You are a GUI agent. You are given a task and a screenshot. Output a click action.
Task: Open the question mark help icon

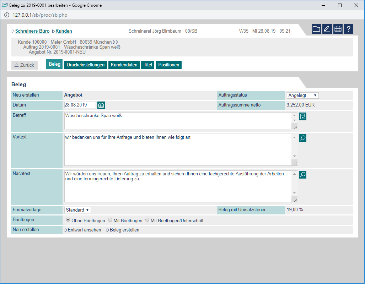[x=349, y=29]
